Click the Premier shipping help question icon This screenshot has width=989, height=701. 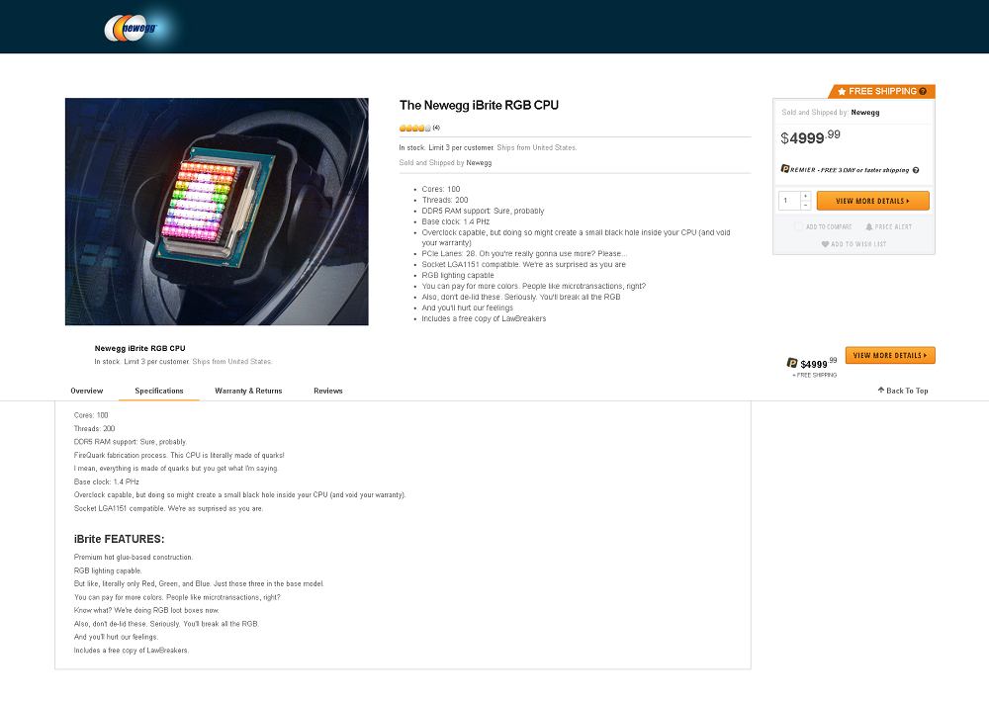coord(916,170)
